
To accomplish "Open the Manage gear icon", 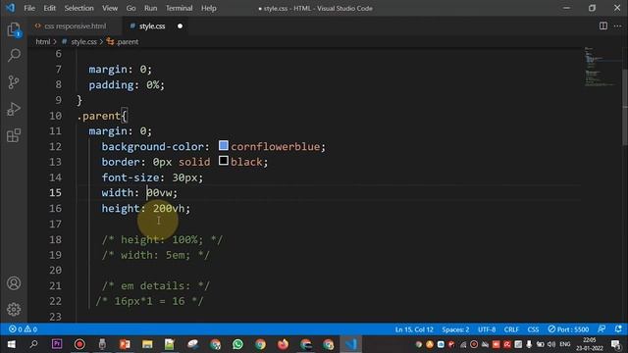I will [x=14, y=309].
